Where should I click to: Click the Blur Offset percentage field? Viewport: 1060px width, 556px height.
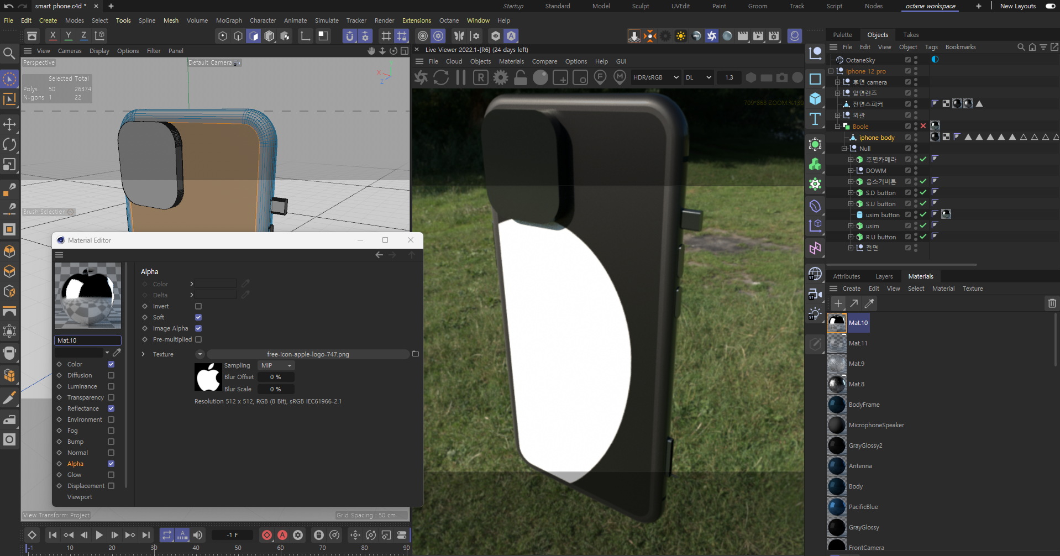pyautogui.click(x=276, y=377)
